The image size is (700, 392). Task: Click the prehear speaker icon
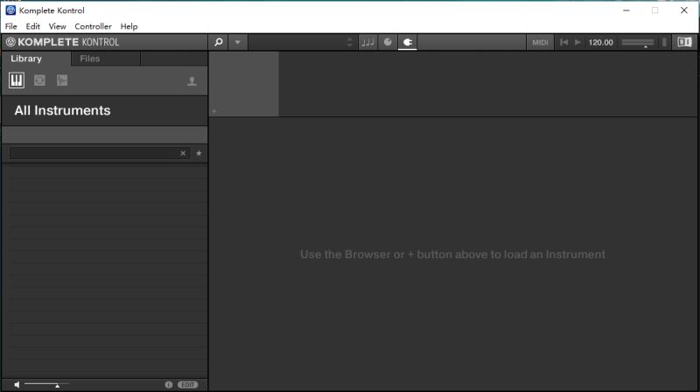tap(17, 384)
